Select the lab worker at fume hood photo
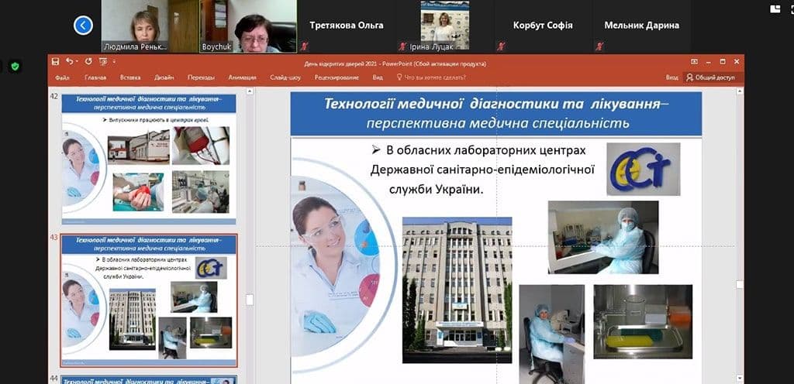The height and width of the screenshot is (384, 794). [603, 237]
